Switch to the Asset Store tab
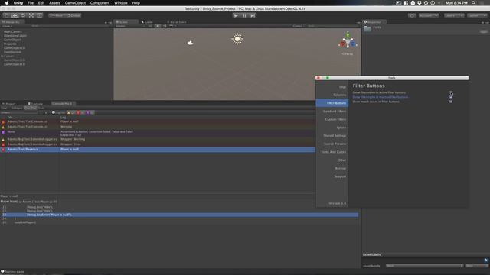The height and width of the screenshot is (275, 490). click(x=177, y=22)
